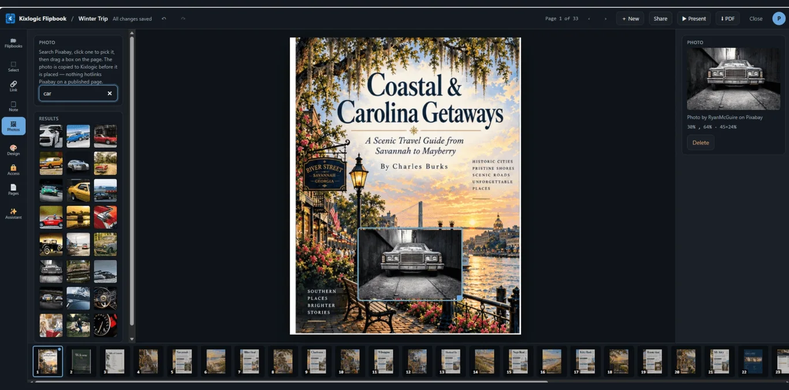Undo the last change
Image resolution: width=789 pixels, height=390 pixels.
(164, 18)
